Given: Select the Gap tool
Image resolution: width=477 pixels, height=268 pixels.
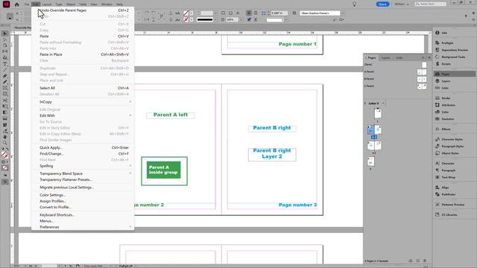Looking at the screenshot, I should (5, 51).
